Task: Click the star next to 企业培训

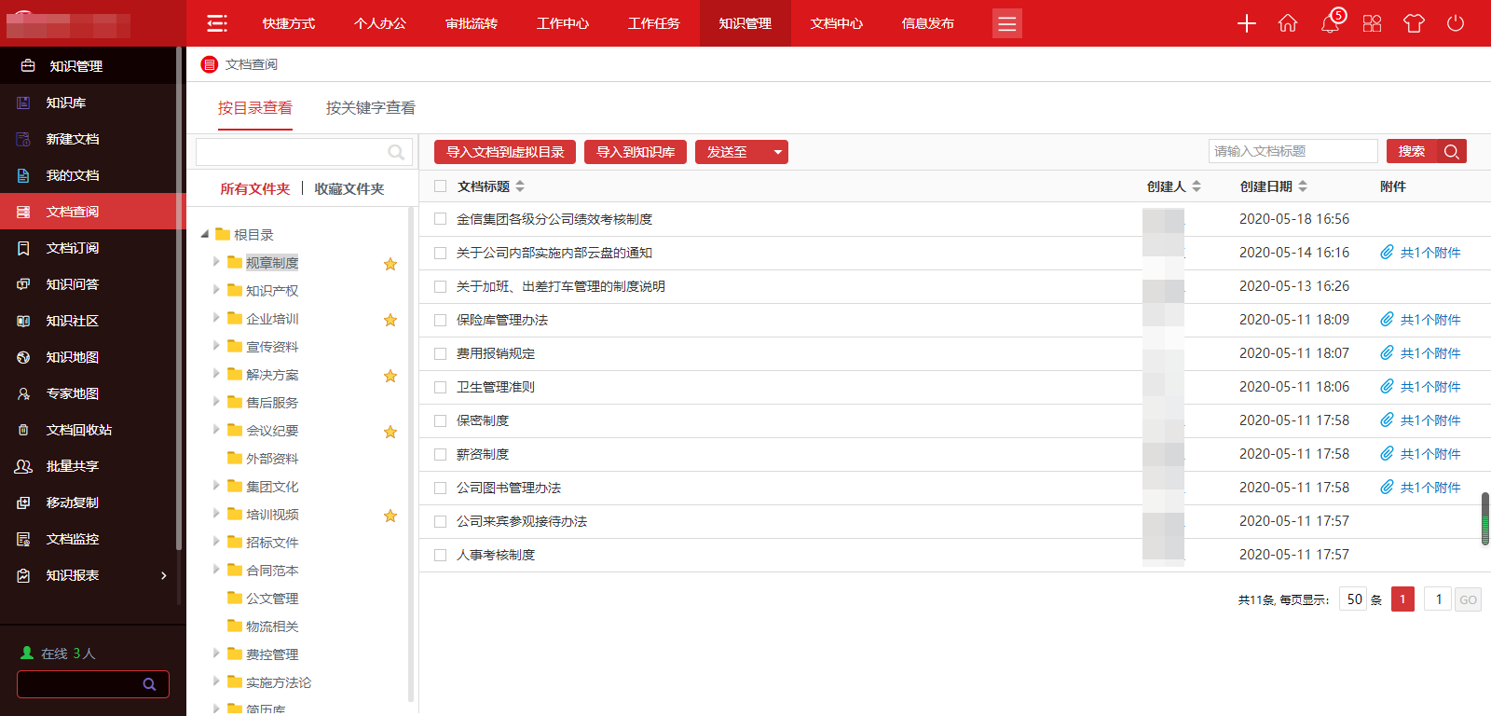Action: [390, 320]
